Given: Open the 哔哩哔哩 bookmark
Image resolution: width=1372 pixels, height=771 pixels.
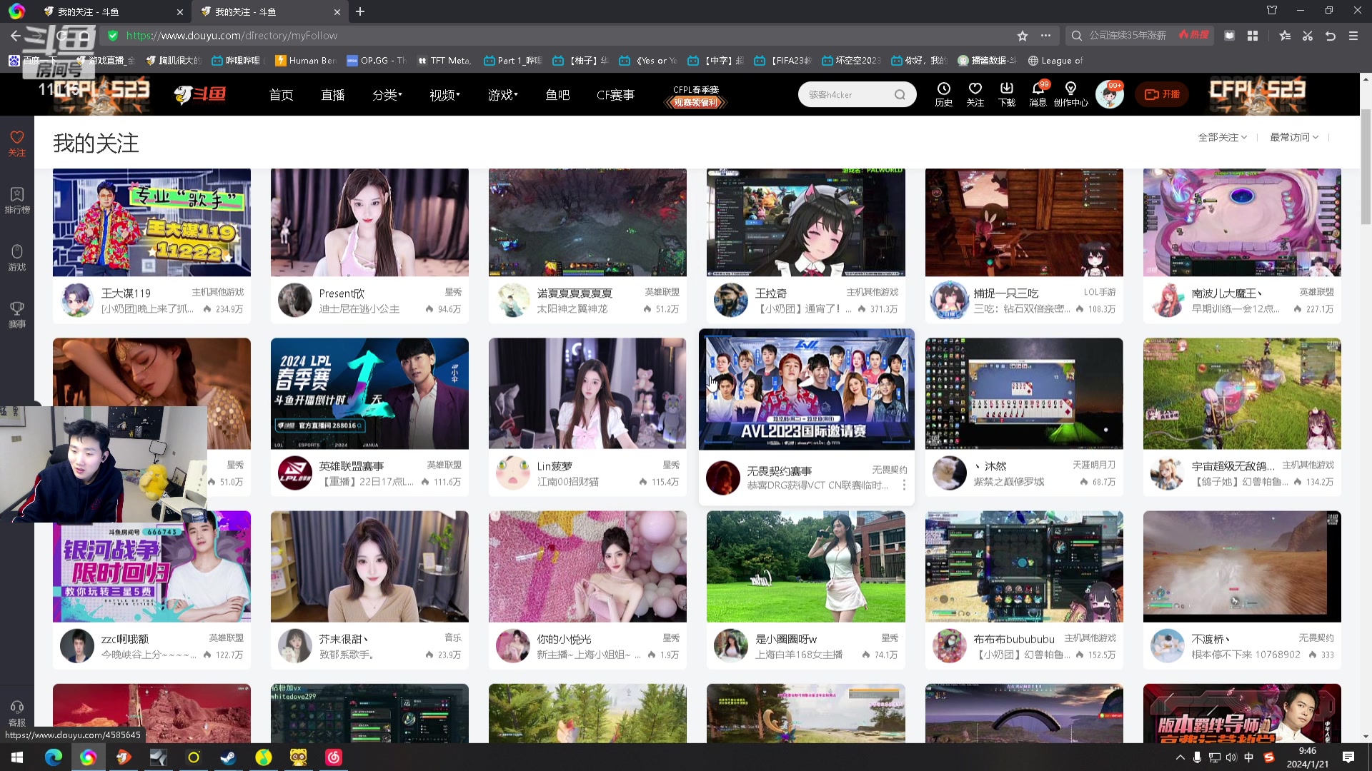Looking at the screenshot, I should click(x=237, y=61).
